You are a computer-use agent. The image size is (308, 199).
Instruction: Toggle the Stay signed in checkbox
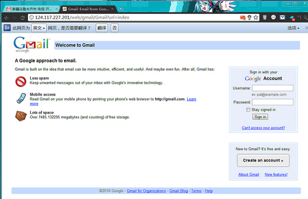tap(248, 109)
